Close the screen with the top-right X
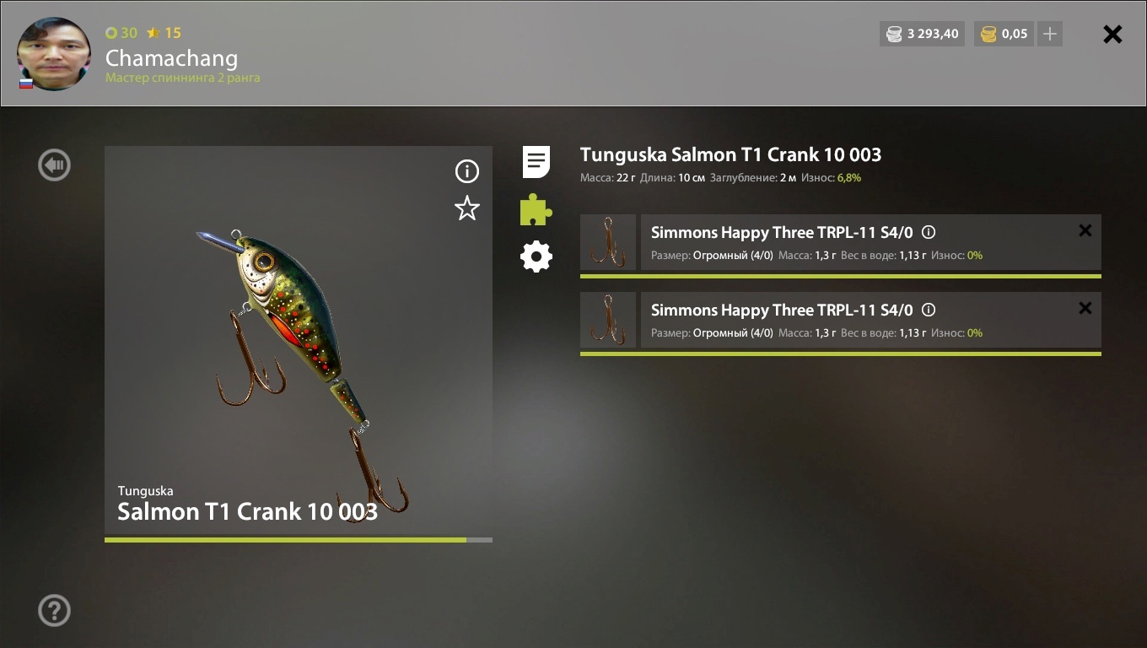 tap(1112, 34)
